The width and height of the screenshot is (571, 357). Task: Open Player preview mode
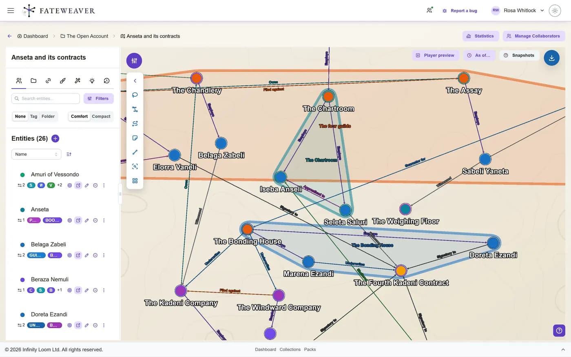[435, 55]
